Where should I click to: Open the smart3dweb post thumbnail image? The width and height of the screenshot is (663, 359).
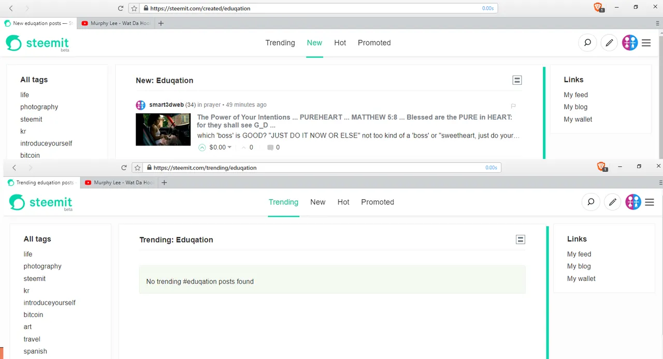pos(163,129)
